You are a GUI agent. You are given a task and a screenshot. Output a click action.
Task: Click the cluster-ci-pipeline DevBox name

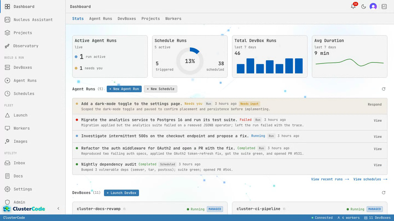[259, 209]
